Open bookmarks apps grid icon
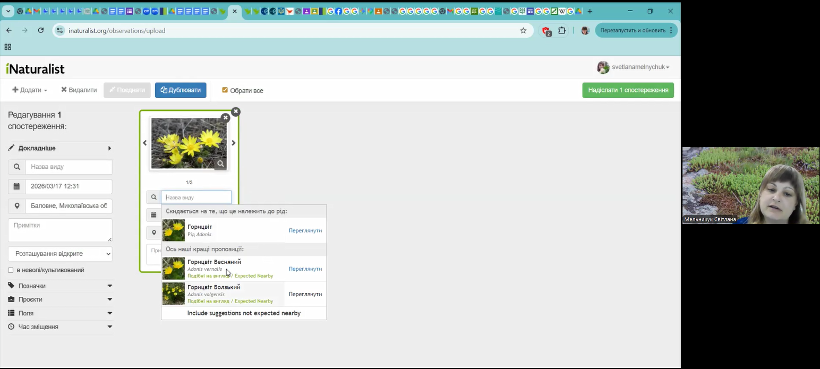Screen dimensions: 820x369 [x=8, y=47]
